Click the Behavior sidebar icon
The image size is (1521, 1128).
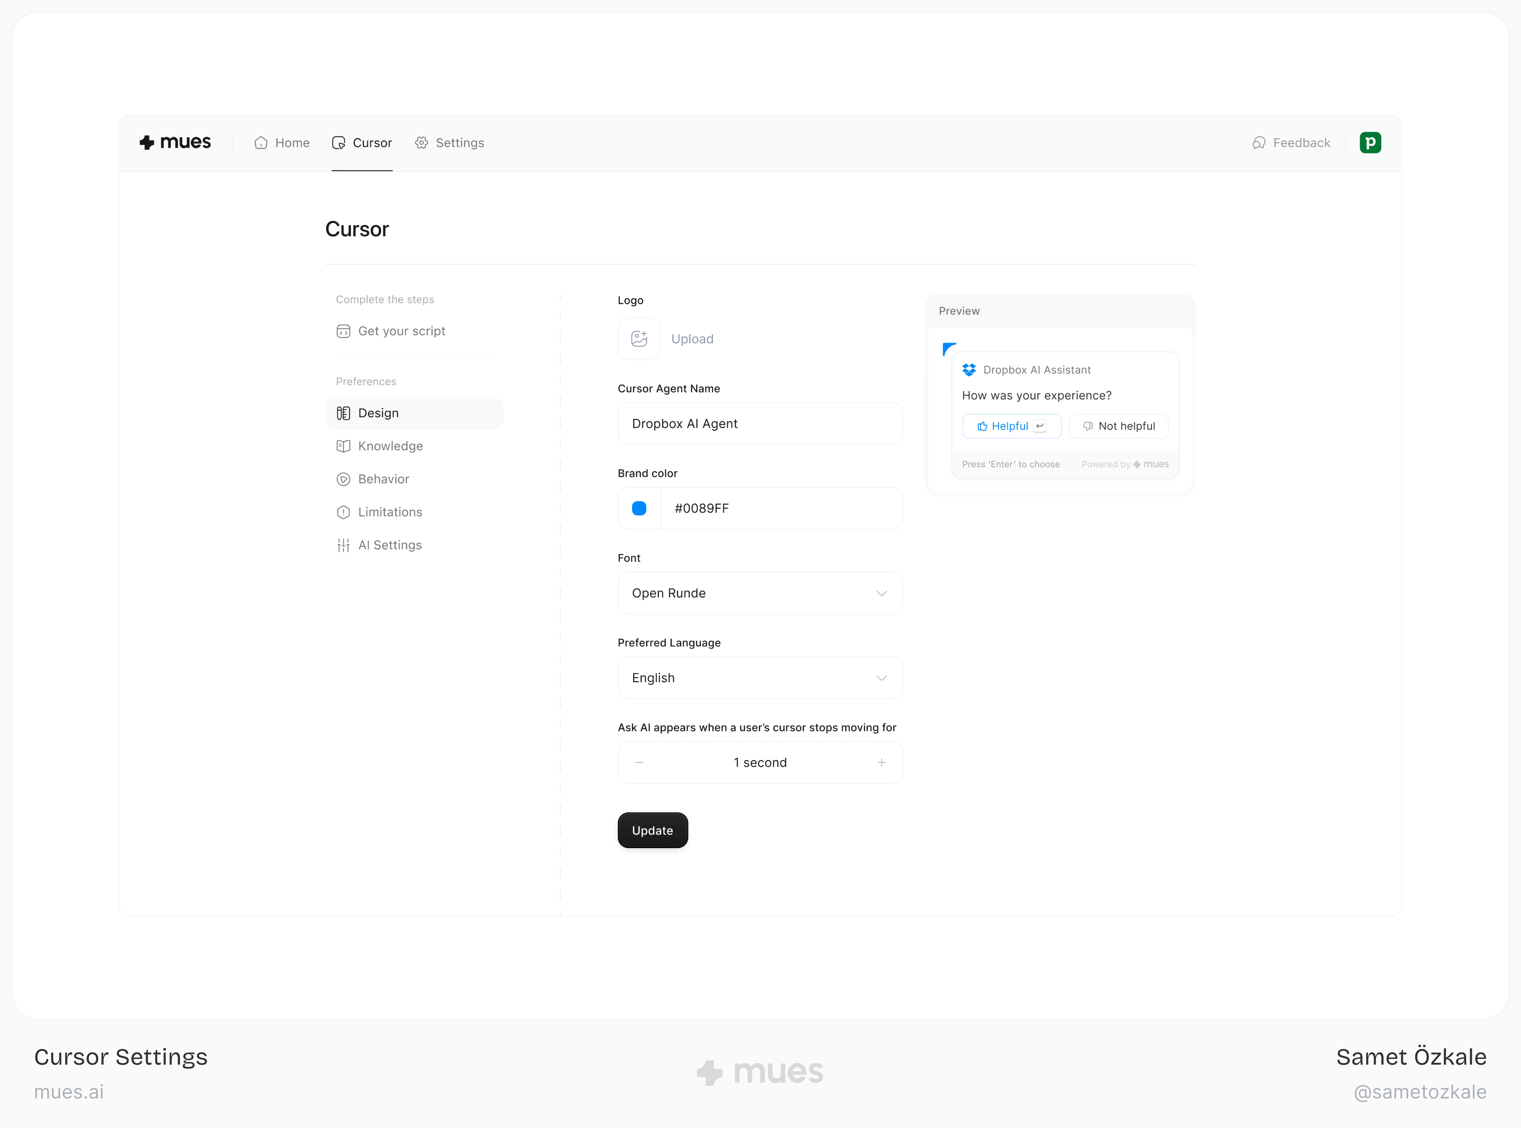coord(343,479)
